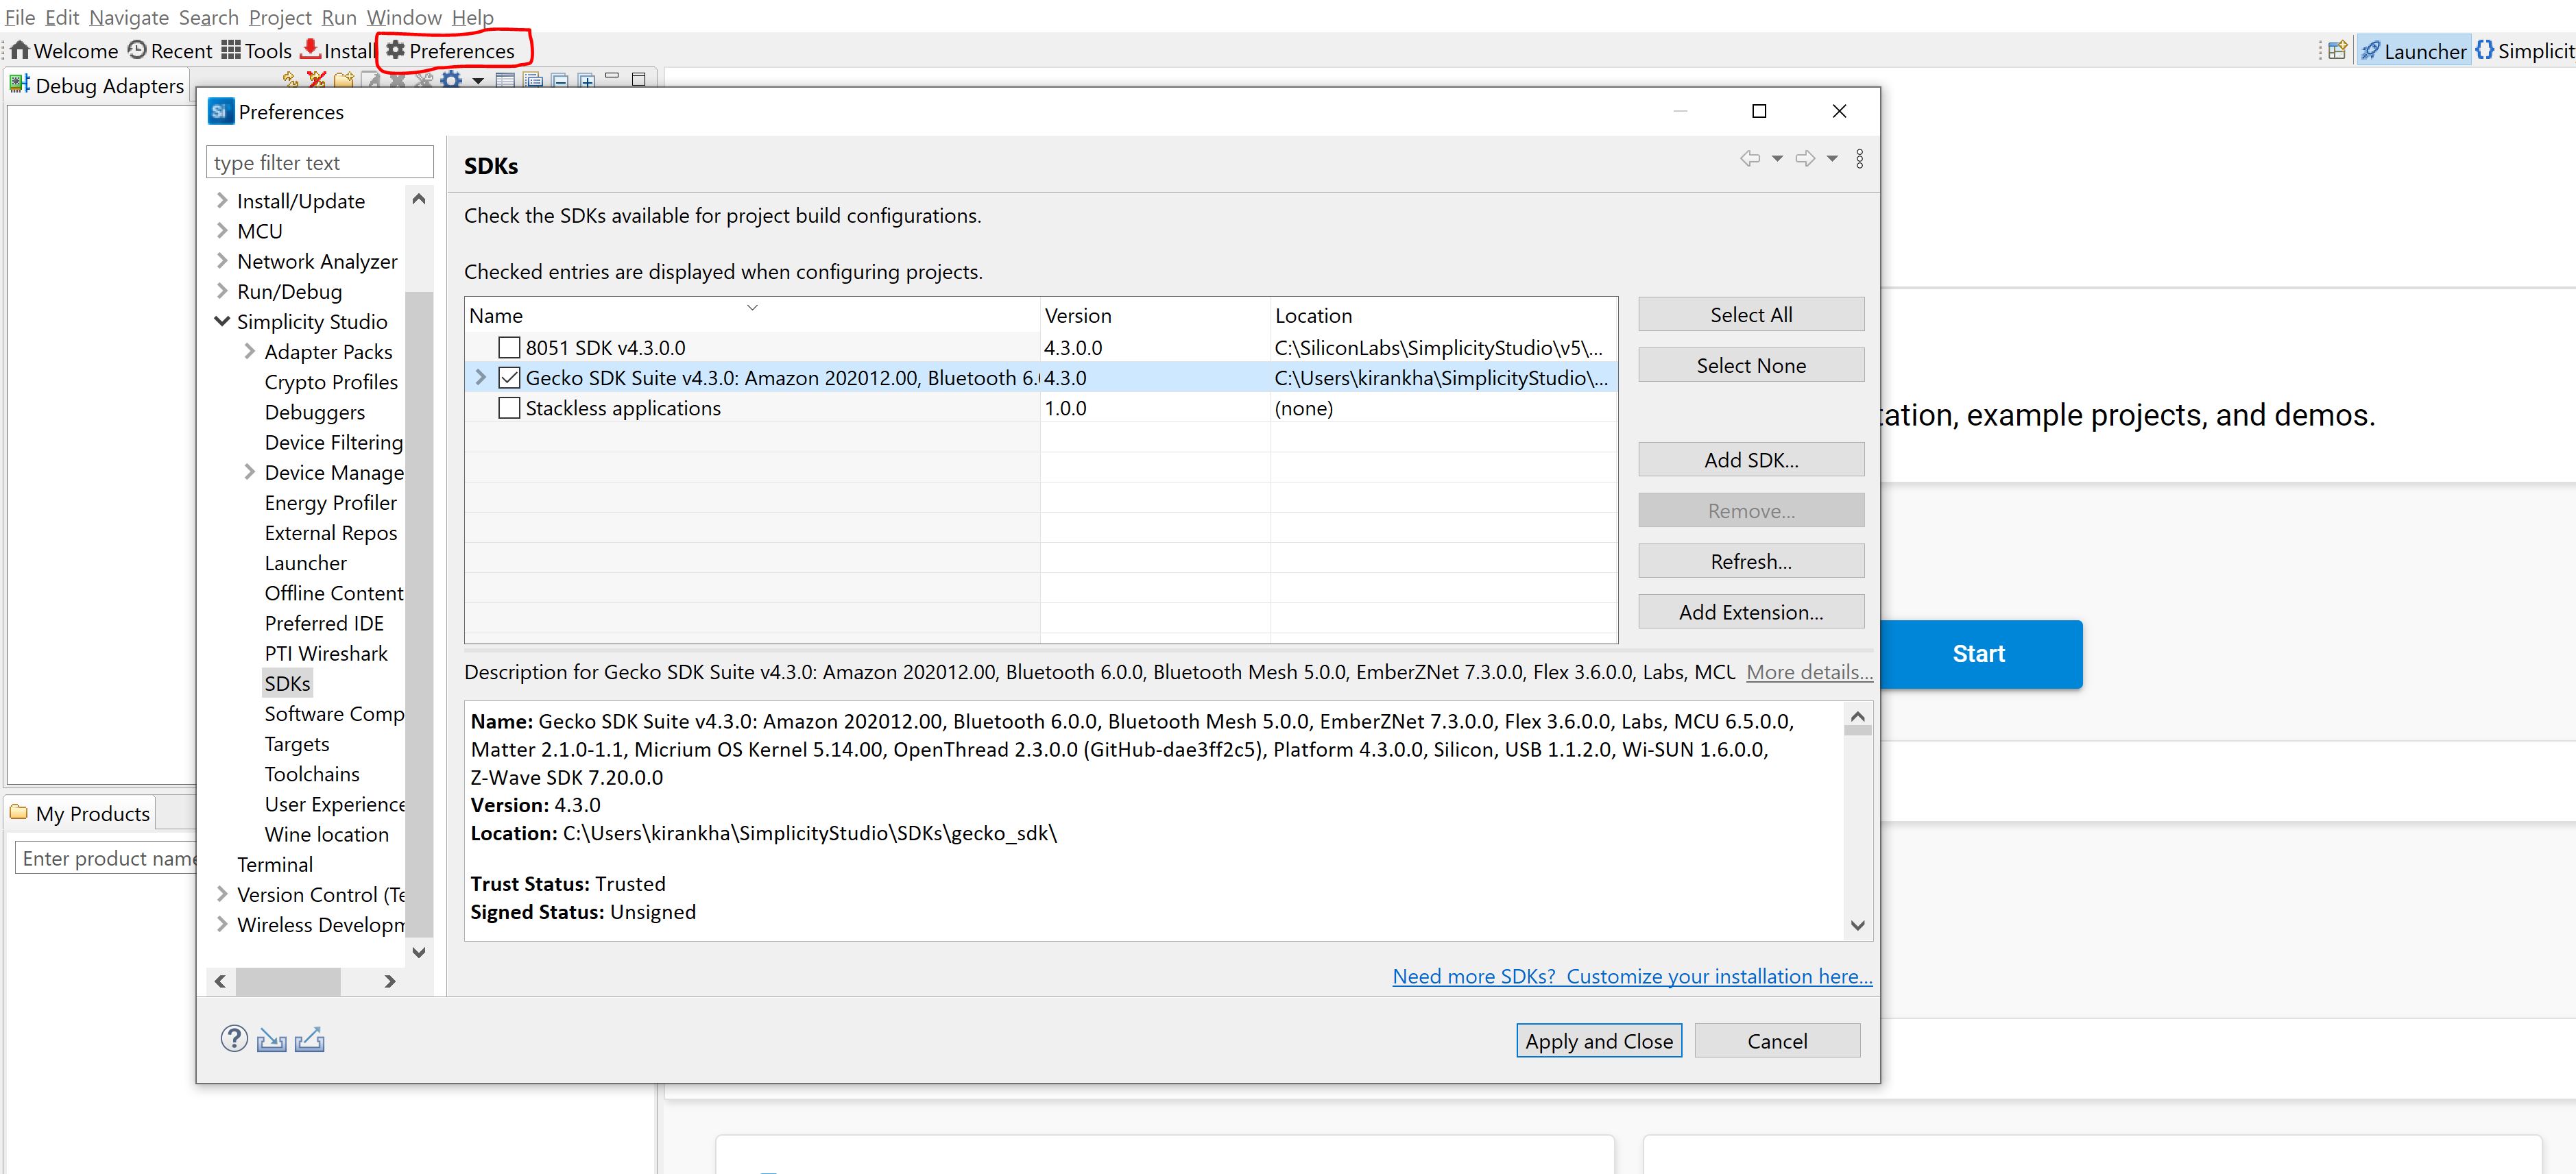The height and width of the screenshot is (1174, 2576).
Task: Open the Edit menu
Action: tap(62, 17)
